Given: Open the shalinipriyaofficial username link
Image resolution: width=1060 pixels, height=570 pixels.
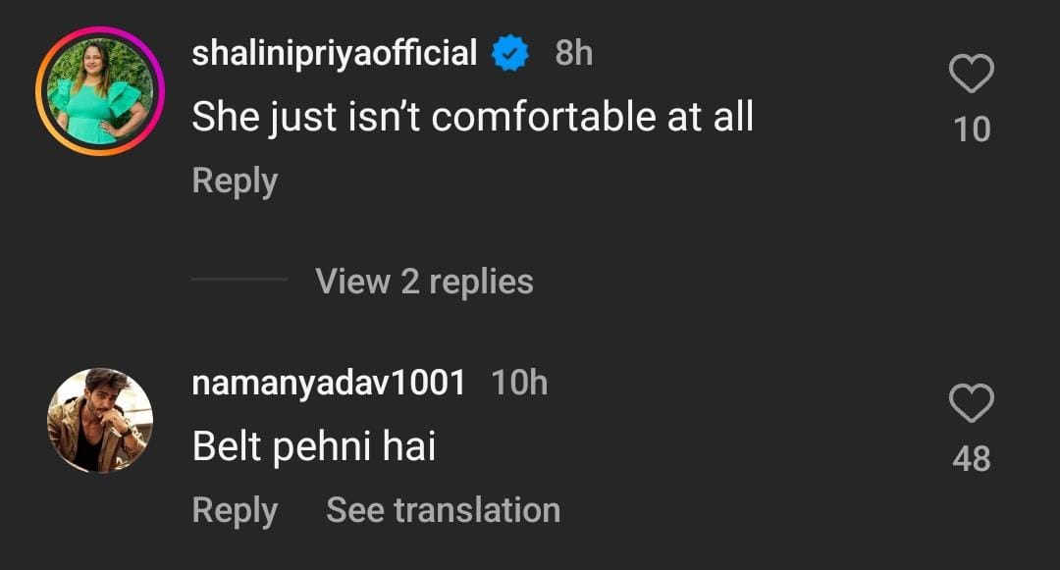Looking at the screenshot, I should point(334,53).
